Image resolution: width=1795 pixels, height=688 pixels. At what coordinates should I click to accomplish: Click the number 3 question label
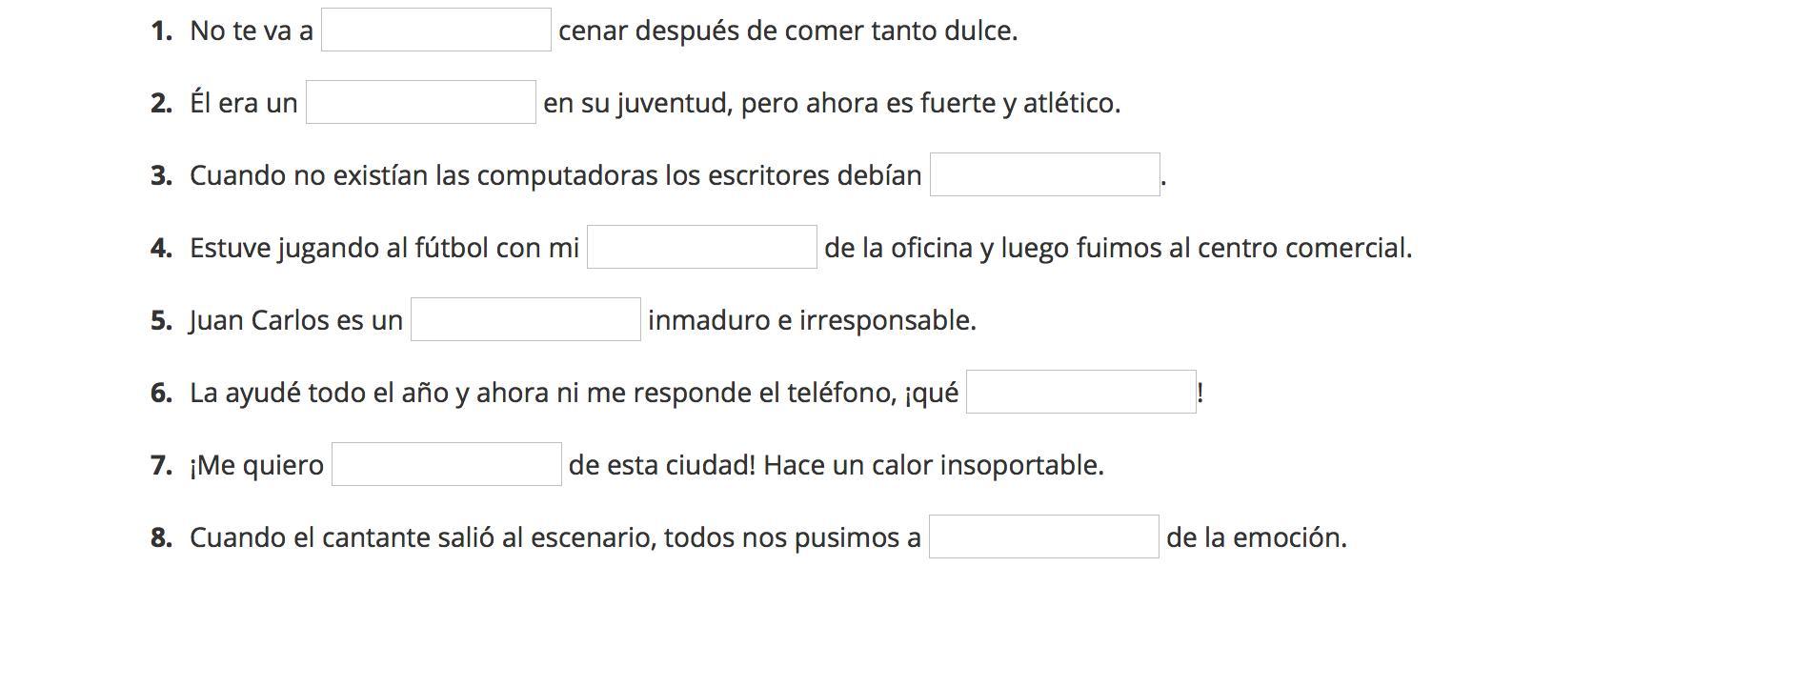click(161, 176)
